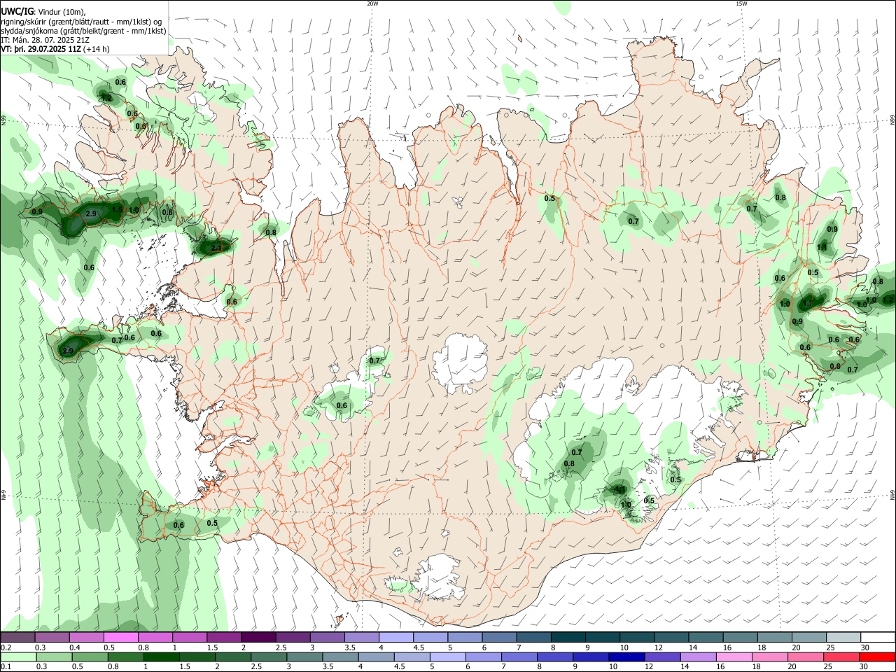Image resolution: width=896 pixels, height=672 pixels.
Task: Click the "1.7" precipitation value in east Iceland
Action: click(808, 304)
